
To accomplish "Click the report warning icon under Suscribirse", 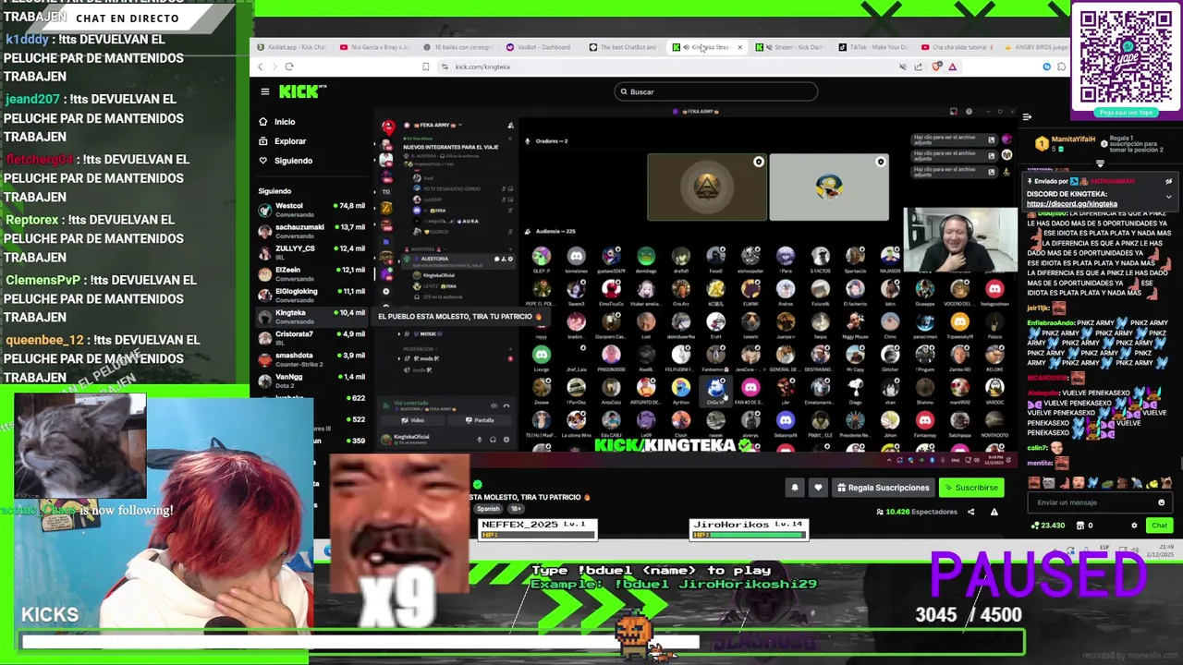I will coord(994,512).
